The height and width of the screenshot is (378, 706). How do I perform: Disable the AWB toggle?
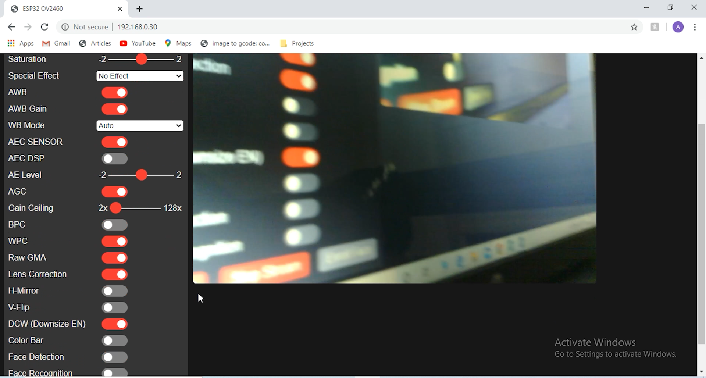[x=114, y=92]
